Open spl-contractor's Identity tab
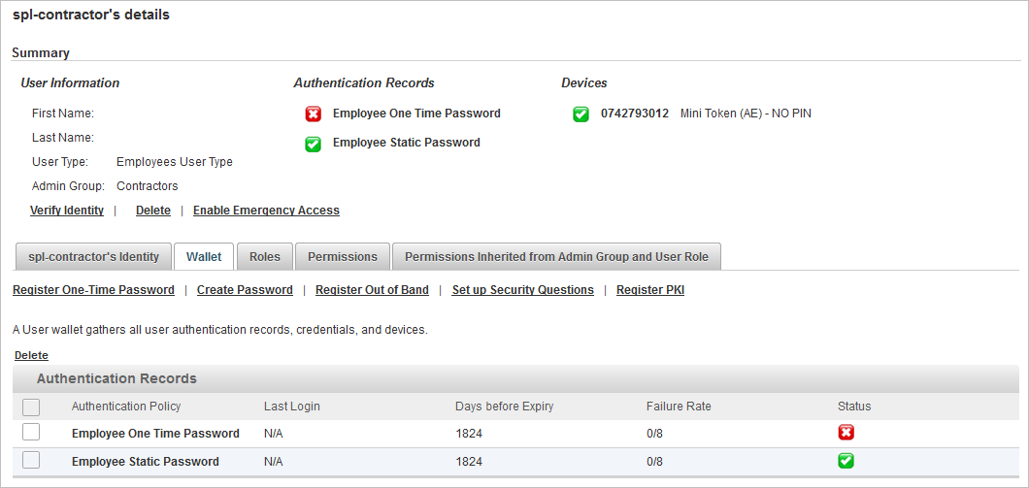Image resolution: width=1029 pixels, height=488 pixels. (93, 256)
